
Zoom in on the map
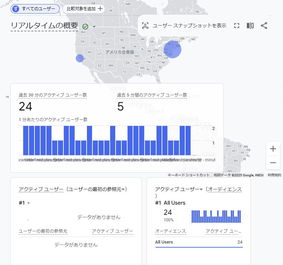(x=273, y=149)
